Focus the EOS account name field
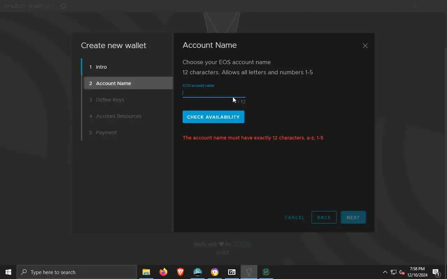The height and width of the screenshot is (279, 447). (x=214, y=93)
